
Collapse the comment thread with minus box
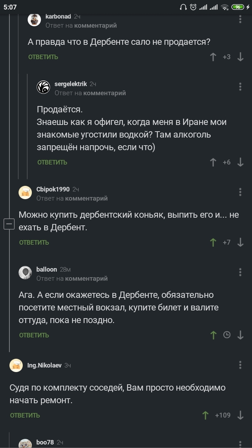[x=9, y=224]
